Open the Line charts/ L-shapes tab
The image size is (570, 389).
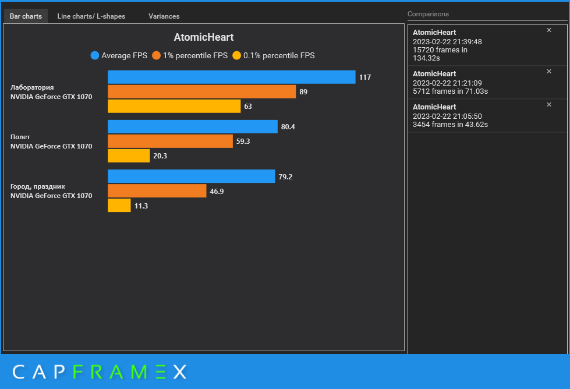91,16
